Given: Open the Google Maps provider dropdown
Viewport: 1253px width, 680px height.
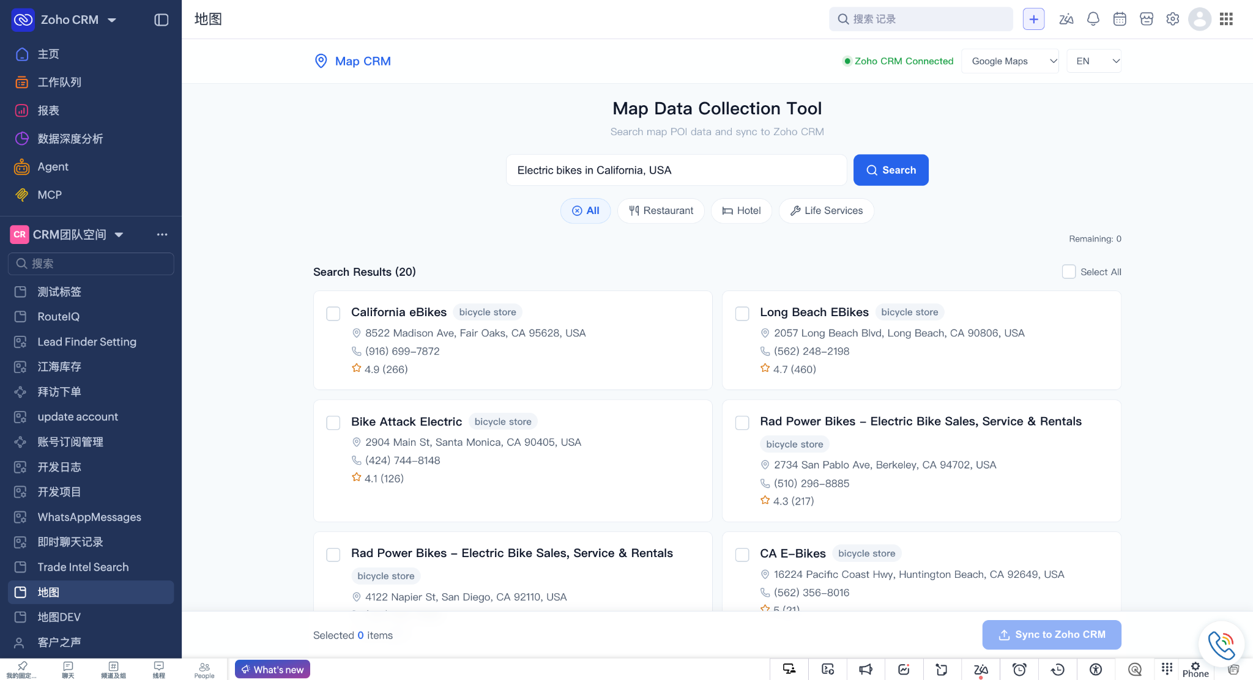Looking at the screenshot, I should (x=1010, y=61).
